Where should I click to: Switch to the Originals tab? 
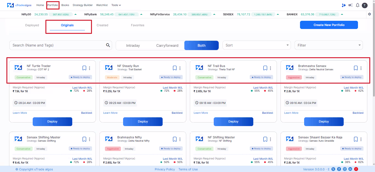click(x=67, y=25)
